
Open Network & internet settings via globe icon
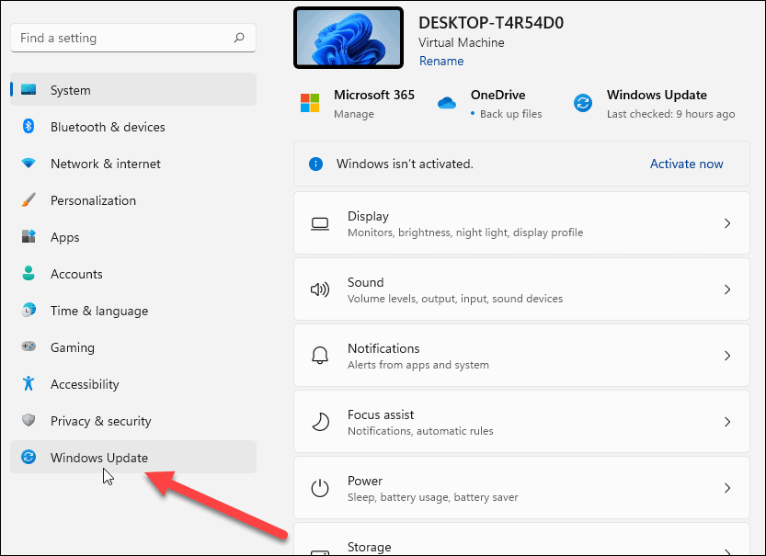coord(28,164)
